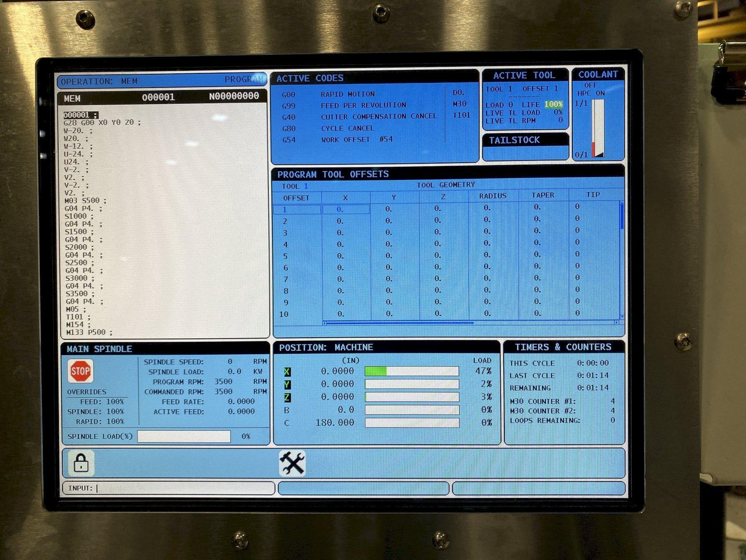Click the W-20. program line
The width and height of the screenshot is (746, 560).
click(x=78, y=131)
